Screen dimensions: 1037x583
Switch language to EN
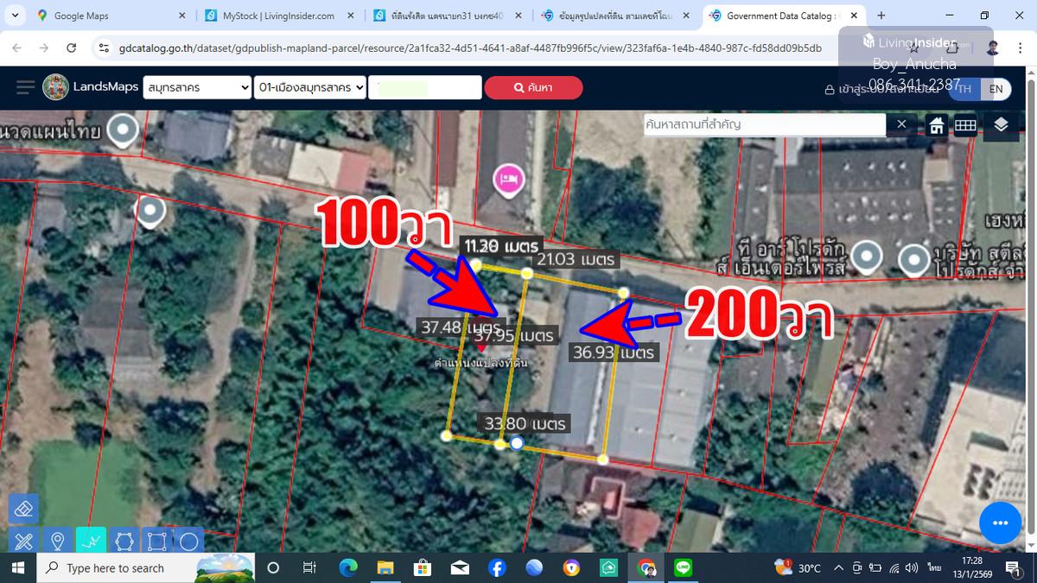pyautogui.click(x=996, y=88)
